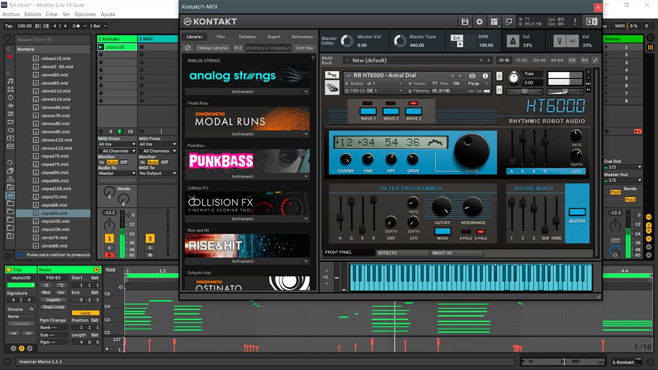Open instrument edit mode wrench icon

tap(332, 75)
